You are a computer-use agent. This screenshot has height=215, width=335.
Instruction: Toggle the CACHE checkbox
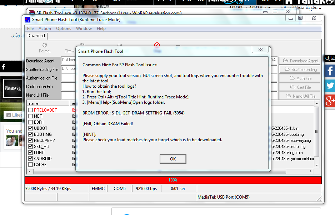tap(31, 165)
